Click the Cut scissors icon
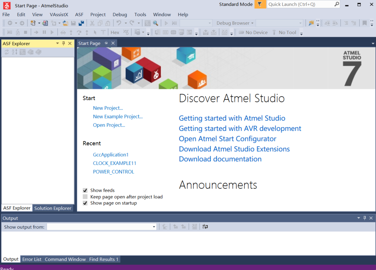This screenshot has width=376, height=270. (92, 23)
